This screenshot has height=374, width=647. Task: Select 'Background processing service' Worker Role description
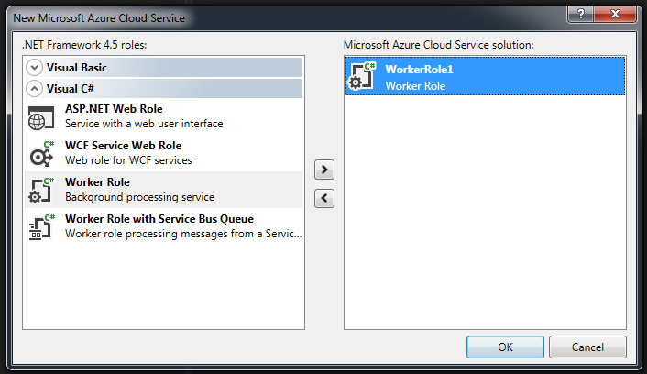point(139,197)
